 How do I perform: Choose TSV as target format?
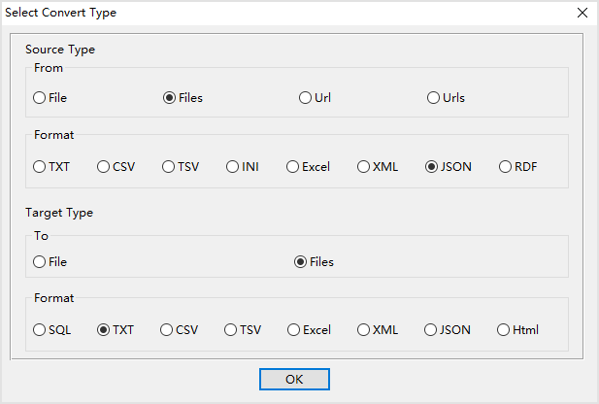(x=232, y=330)
